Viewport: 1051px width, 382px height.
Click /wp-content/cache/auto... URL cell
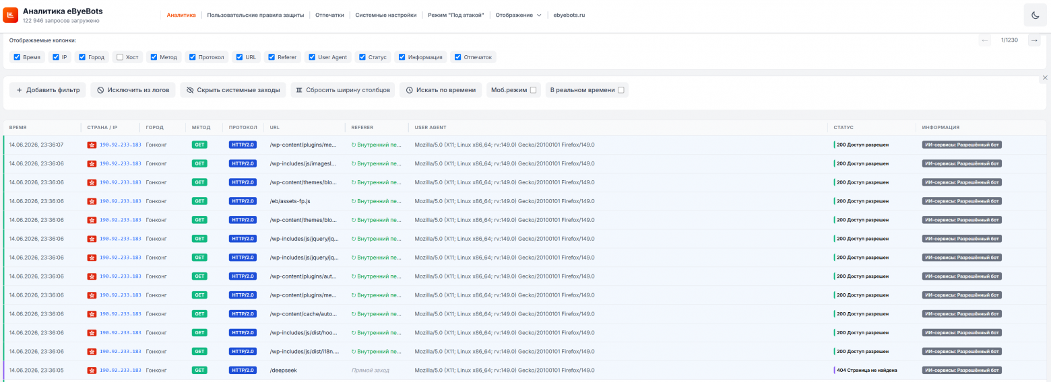303,314
